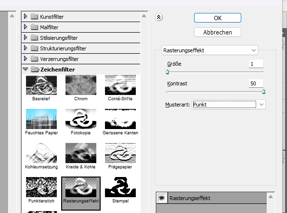The height and width of the screenshot is (213, 287).
Task: Click the Größe value input field
Action: tap(256, 64)
